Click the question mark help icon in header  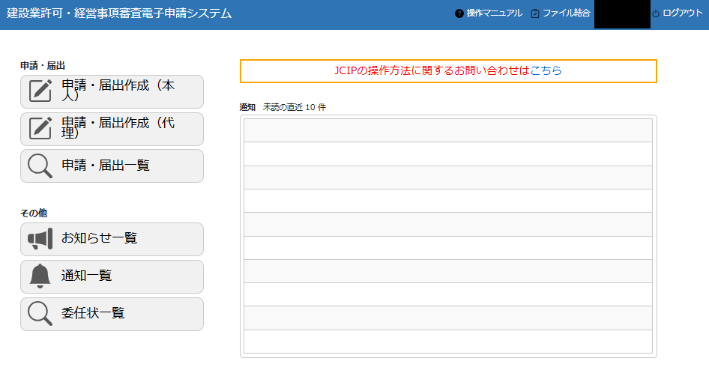[459, 13]
